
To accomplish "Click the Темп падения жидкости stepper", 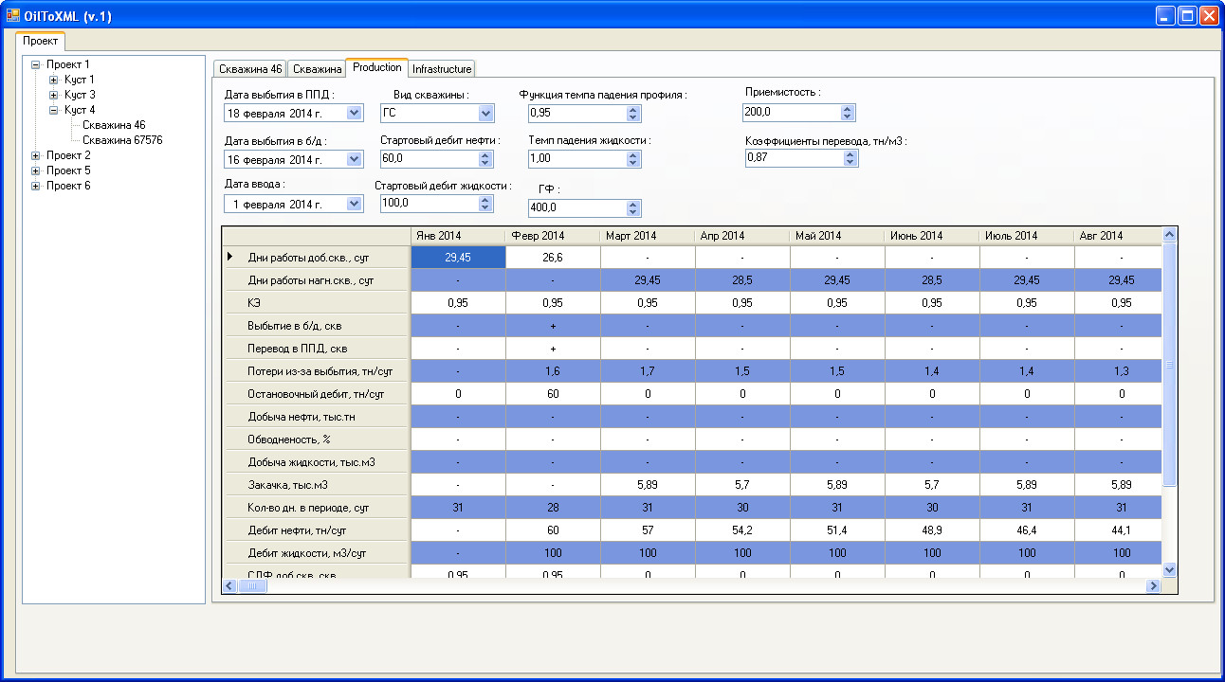I will click(x=633, y=158).
